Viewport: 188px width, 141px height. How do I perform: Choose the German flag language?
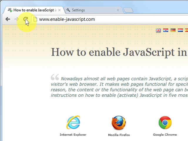173,30
